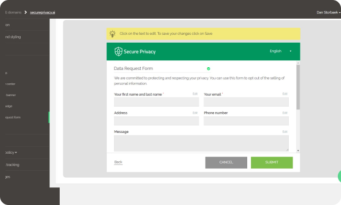Click the CANCEL button

(x=226, y=162)
